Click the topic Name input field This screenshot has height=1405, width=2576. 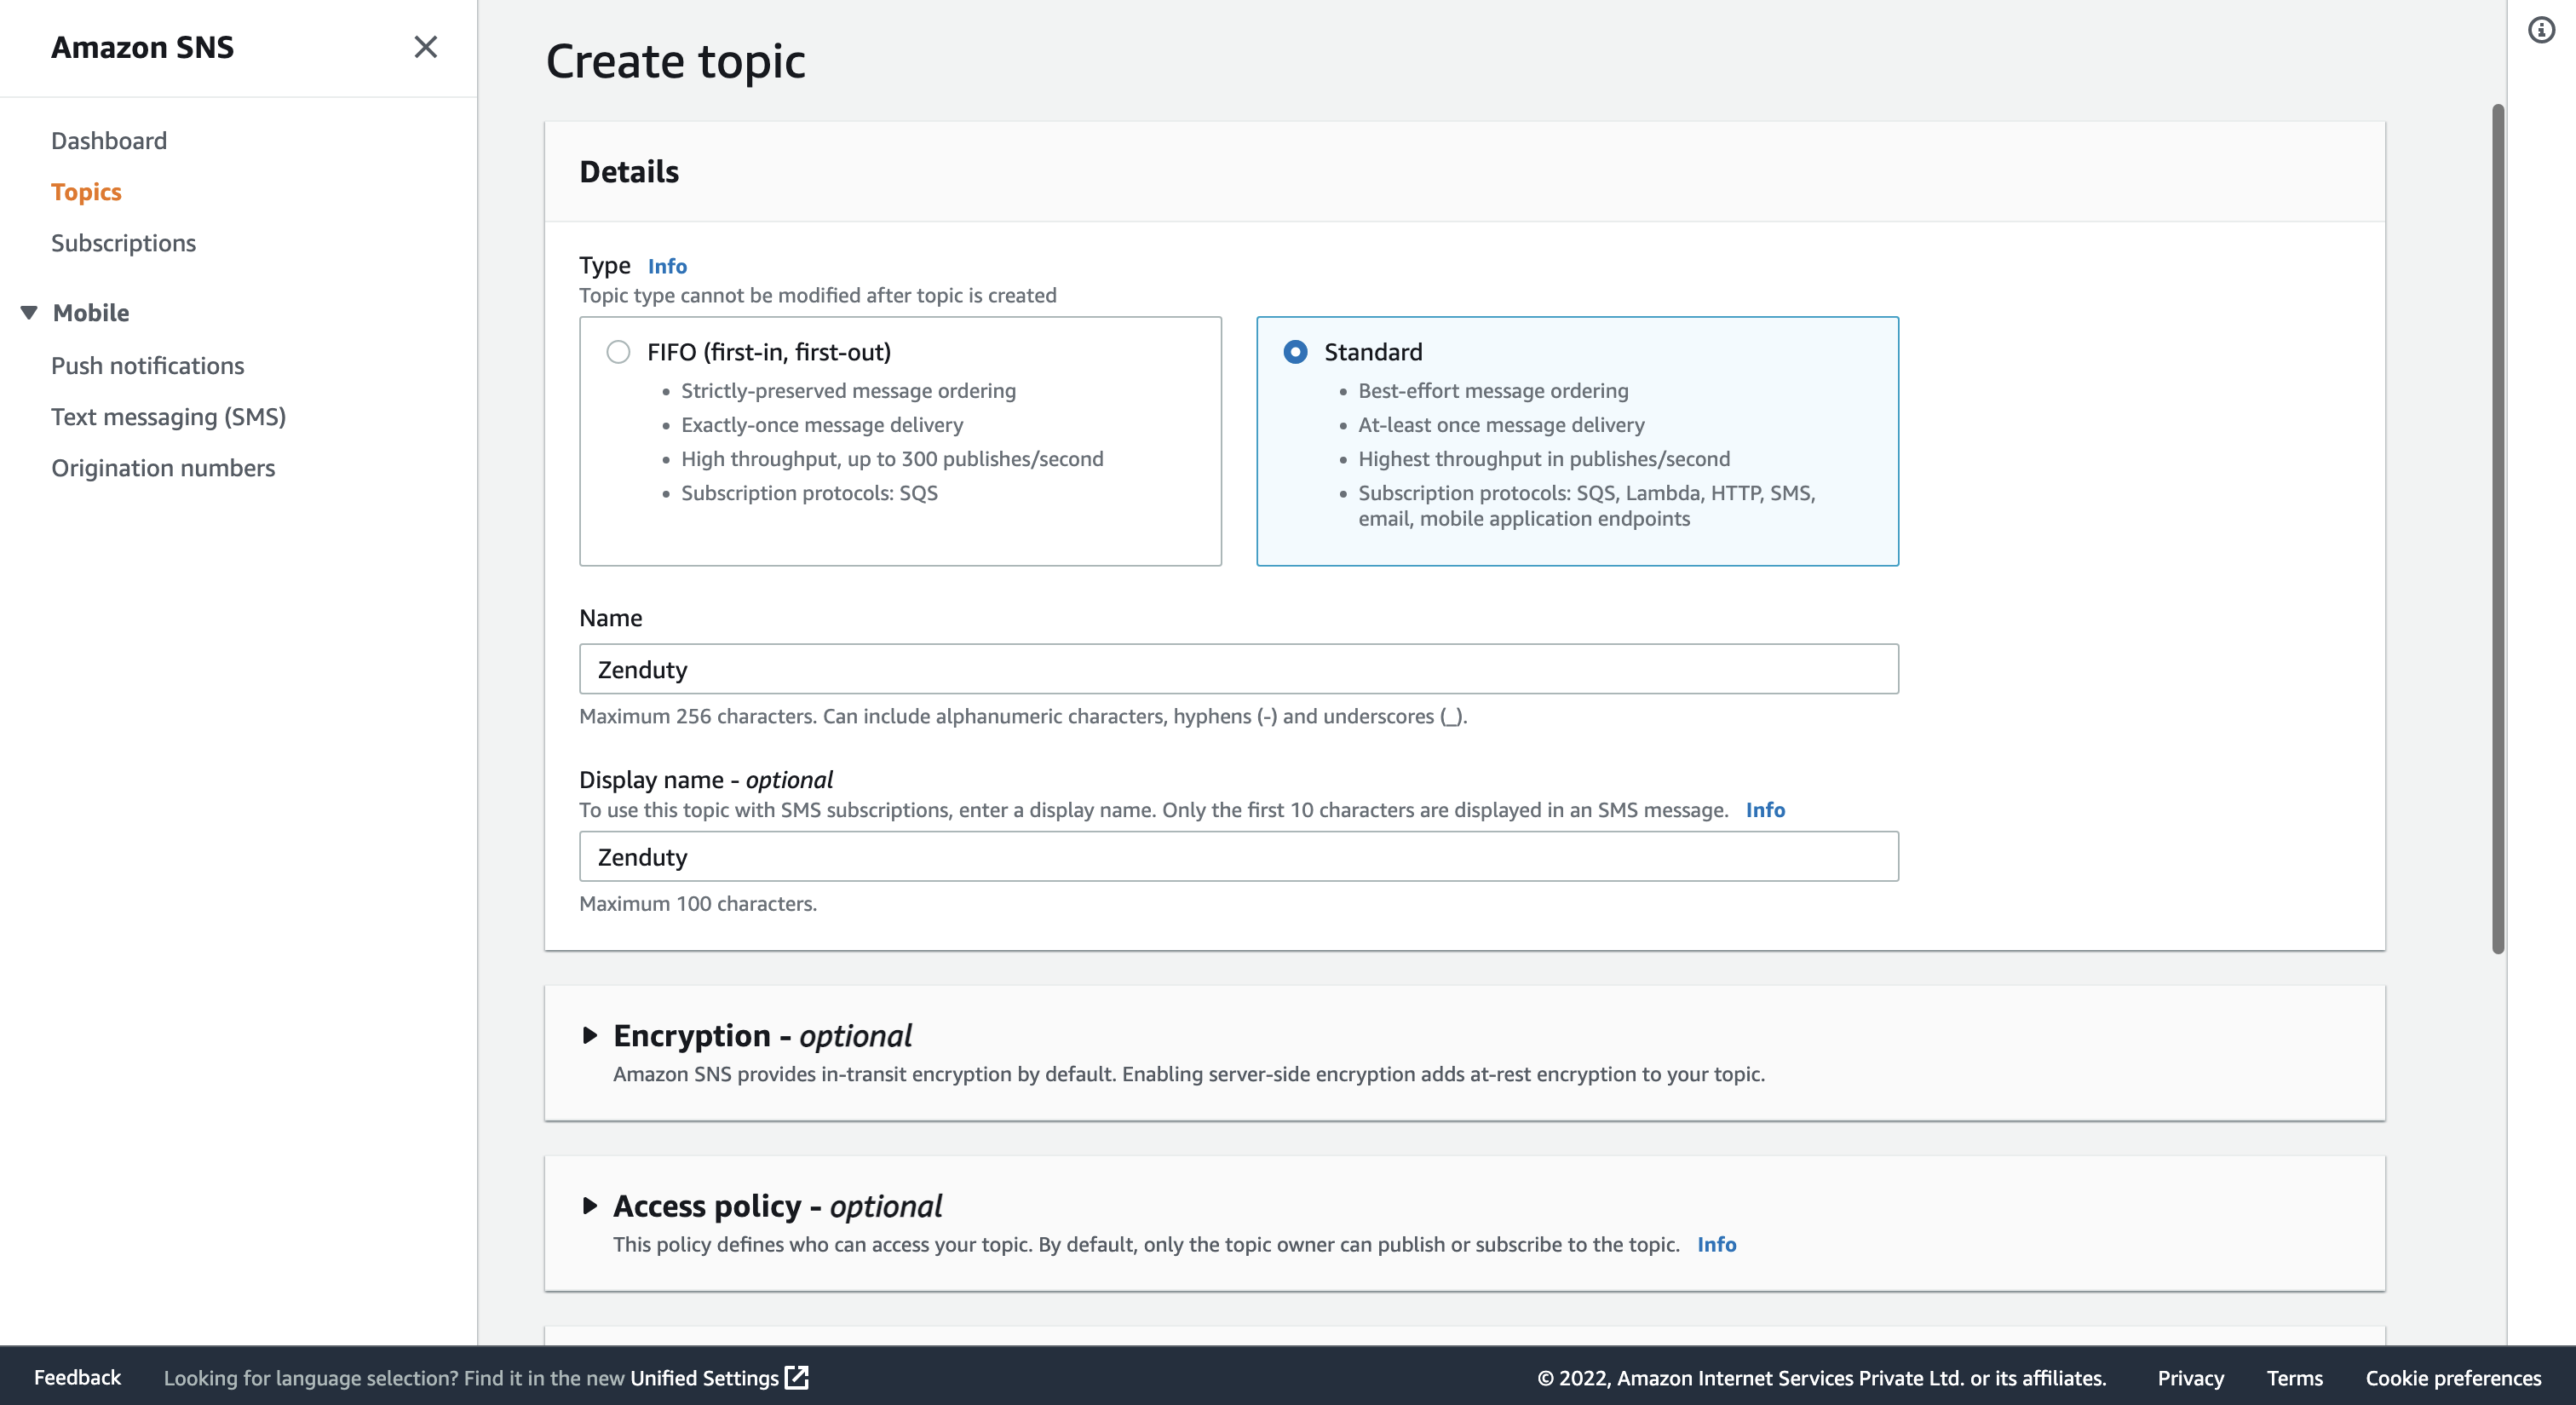click(x=1238, y=669)
